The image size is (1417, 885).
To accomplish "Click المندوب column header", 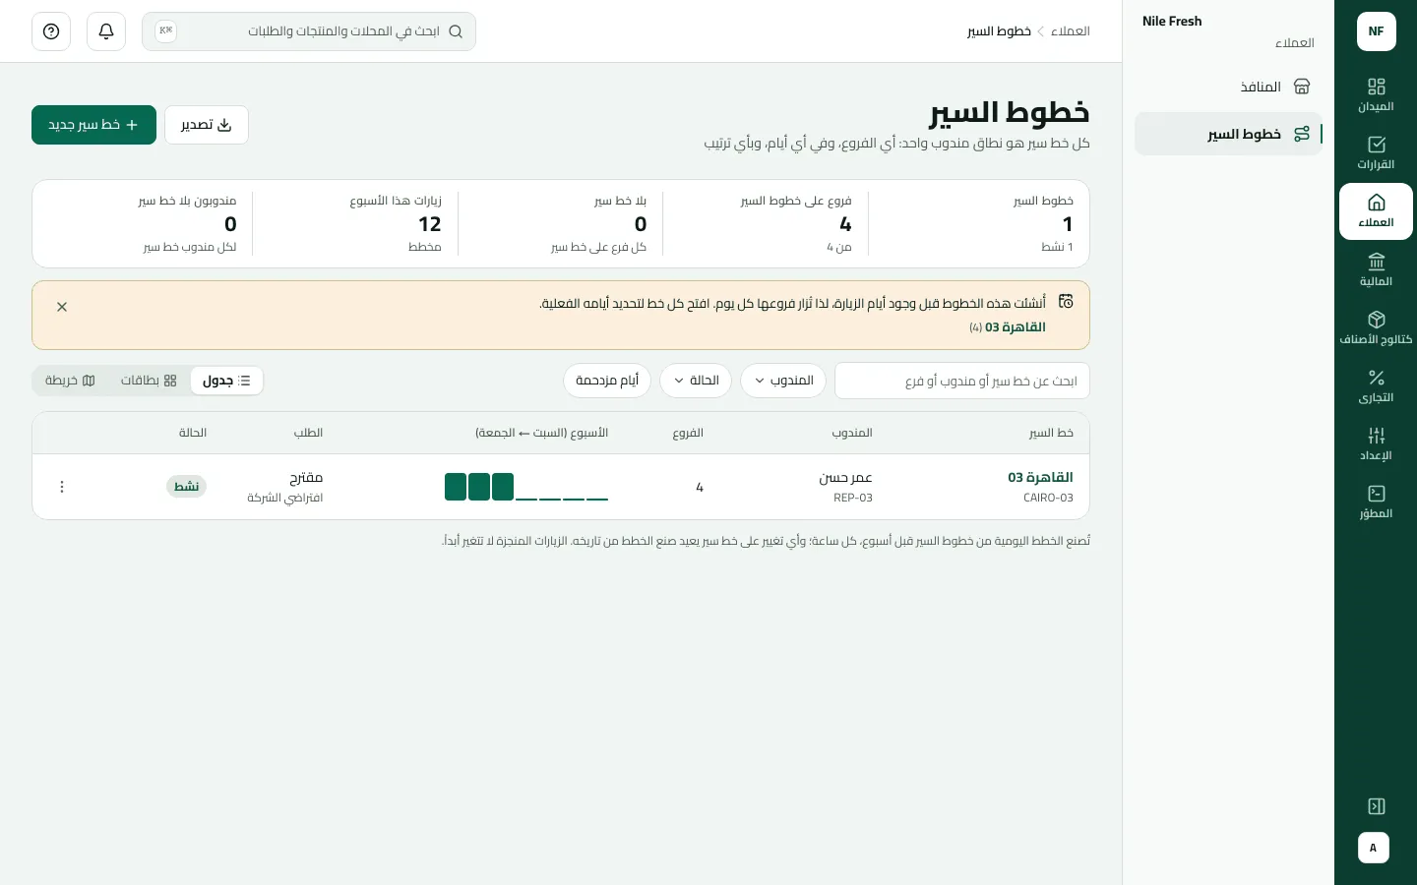I will 852,433.
